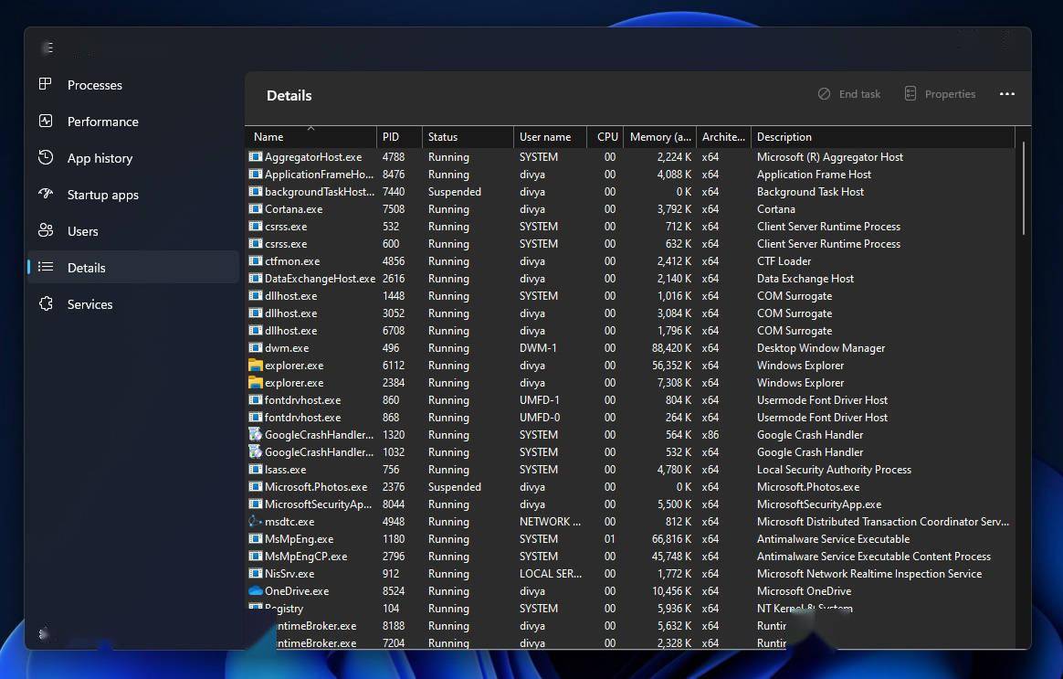Click the Cortana.exe process icon

click(x=254, y=208)
